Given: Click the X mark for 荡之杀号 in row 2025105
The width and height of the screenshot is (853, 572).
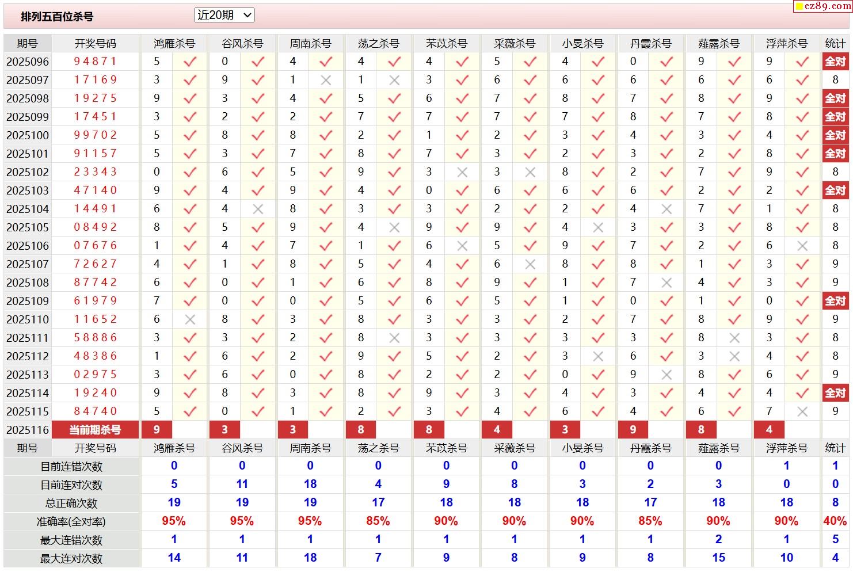Looking at the screenshot, I should [x=394, y=227].
